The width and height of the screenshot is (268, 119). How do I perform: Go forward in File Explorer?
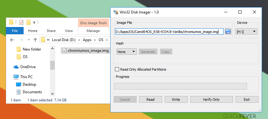[21, 40]
